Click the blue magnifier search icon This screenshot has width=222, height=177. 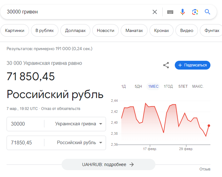[x=208, y=12]
